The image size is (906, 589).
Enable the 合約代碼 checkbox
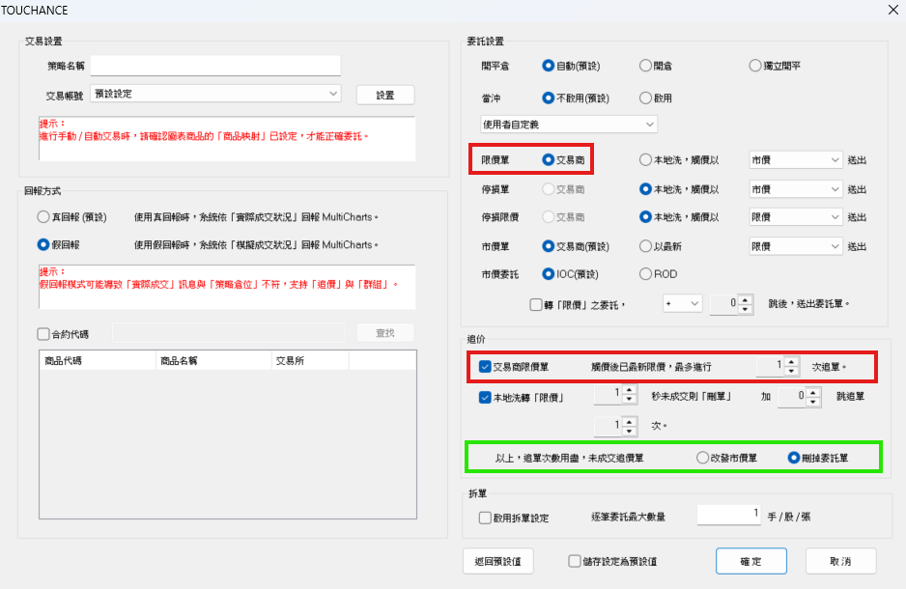coord(43,334)
